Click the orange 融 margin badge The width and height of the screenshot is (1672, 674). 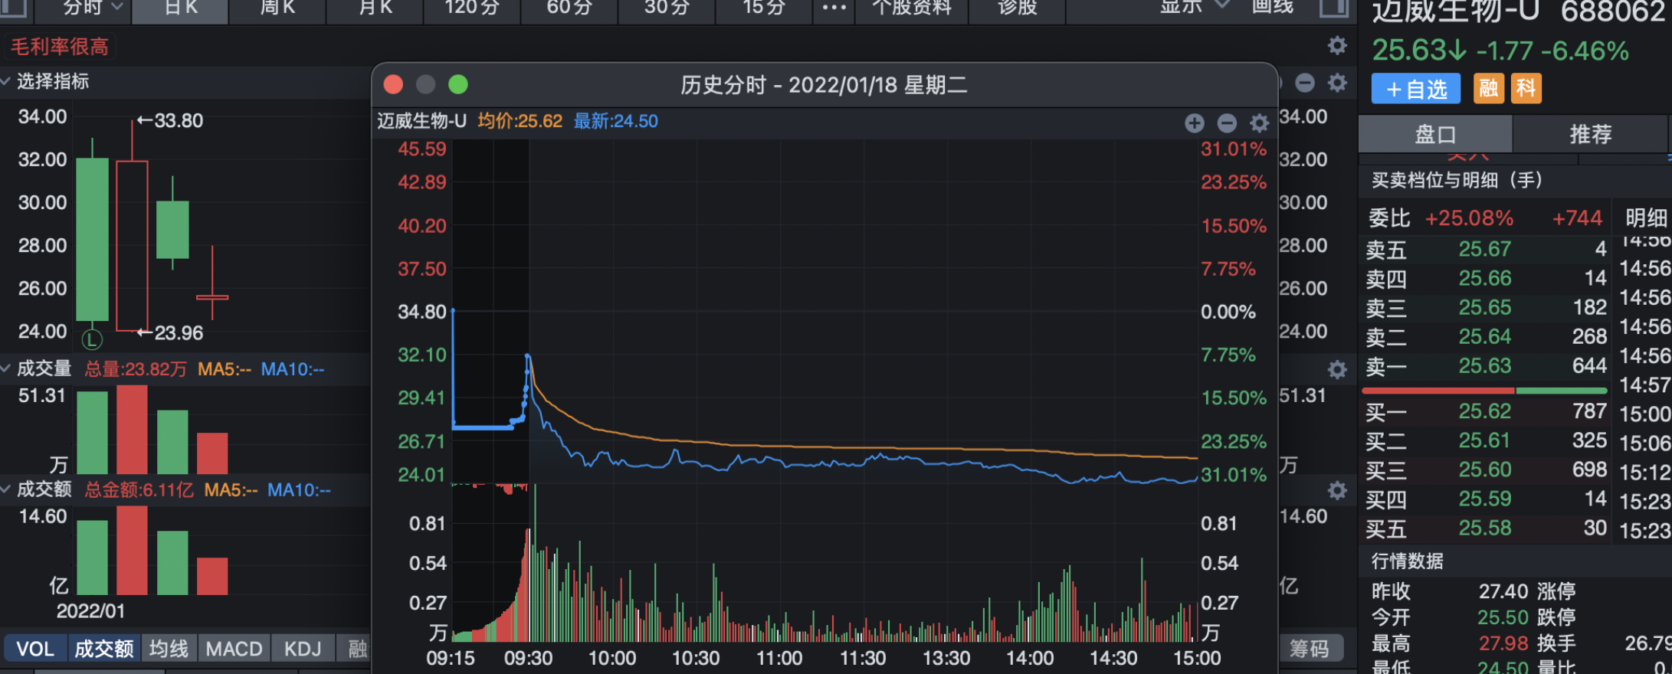pyautogui.click(x=1488, y=89)
